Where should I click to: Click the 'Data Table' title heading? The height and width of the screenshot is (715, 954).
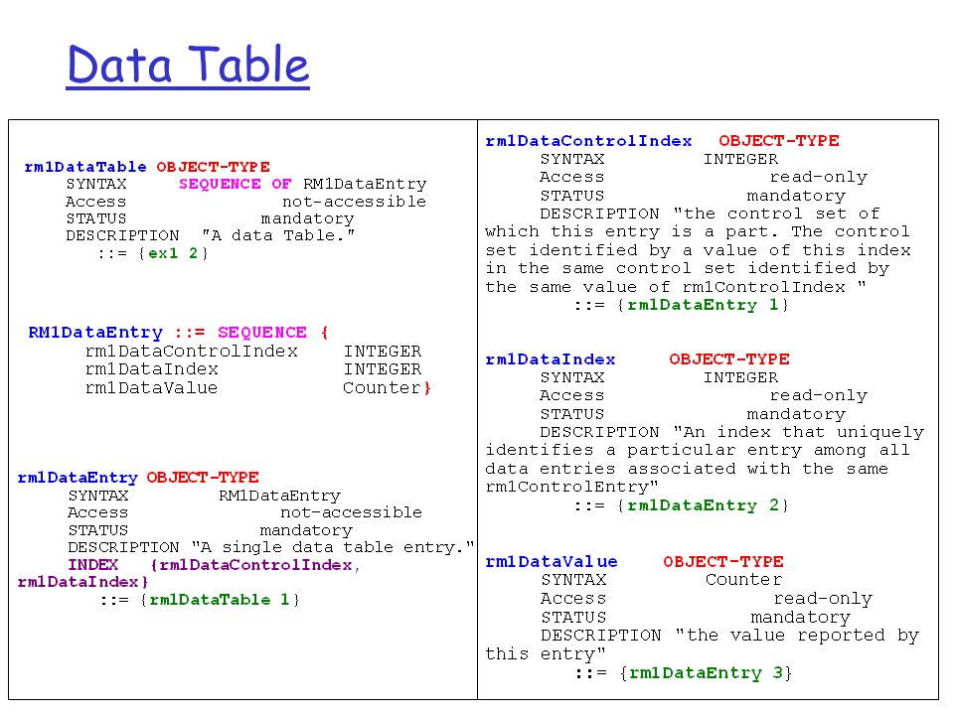click(x=188, y=65)
